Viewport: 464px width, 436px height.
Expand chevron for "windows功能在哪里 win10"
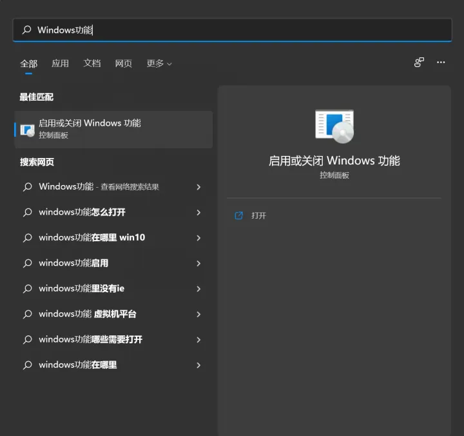[198, 238]
